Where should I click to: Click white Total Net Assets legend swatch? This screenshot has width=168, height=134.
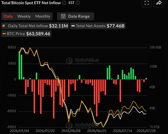[73, 26]
